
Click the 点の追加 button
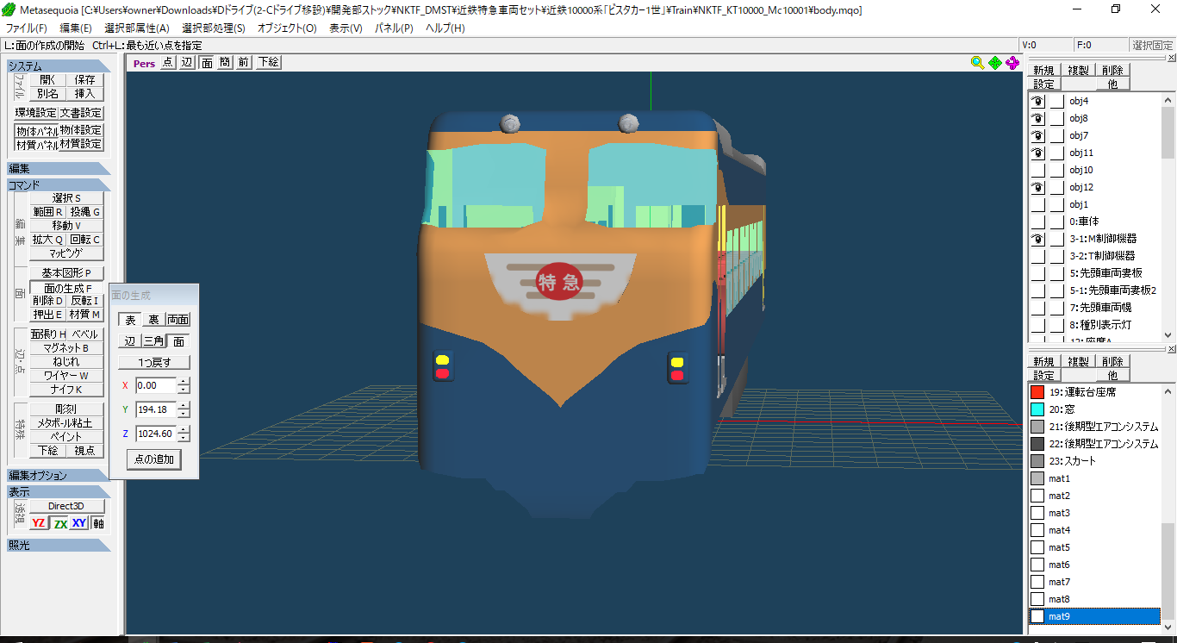154,459
